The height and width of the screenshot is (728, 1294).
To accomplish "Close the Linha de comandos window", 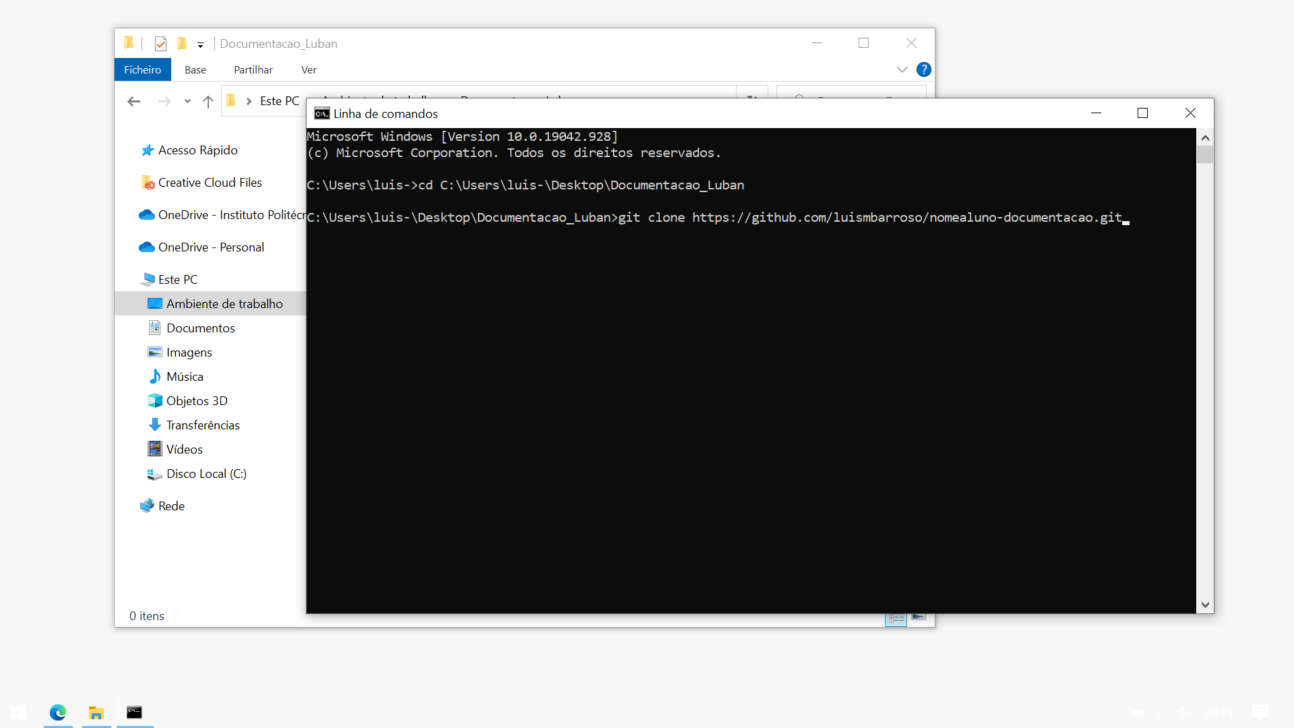I will click(x=1190, y=113).
